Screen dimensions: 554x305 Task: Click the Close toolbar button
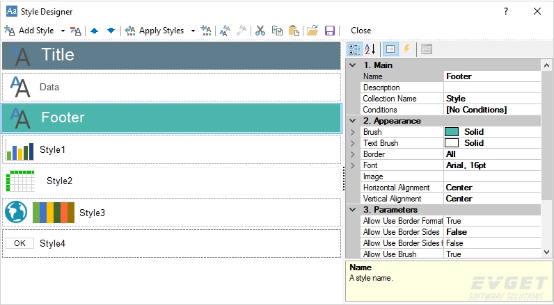361,31
